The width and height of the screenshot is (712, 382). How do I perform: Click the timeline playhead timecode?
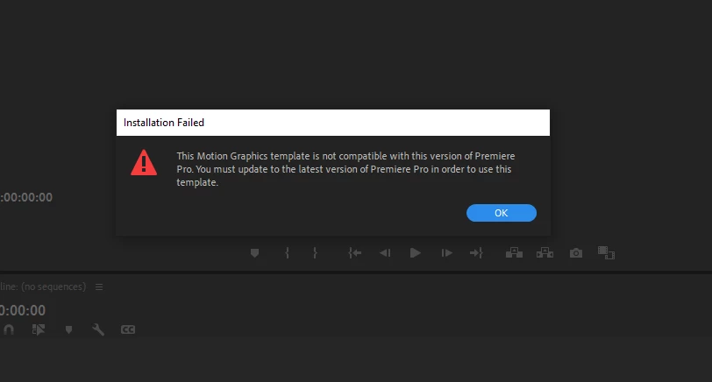pyautogui.click(x=23, y=311)
